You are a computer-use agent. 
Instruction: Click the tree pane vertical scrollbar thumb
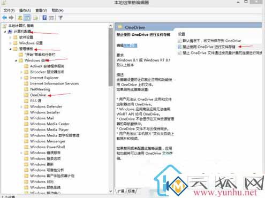111,57
